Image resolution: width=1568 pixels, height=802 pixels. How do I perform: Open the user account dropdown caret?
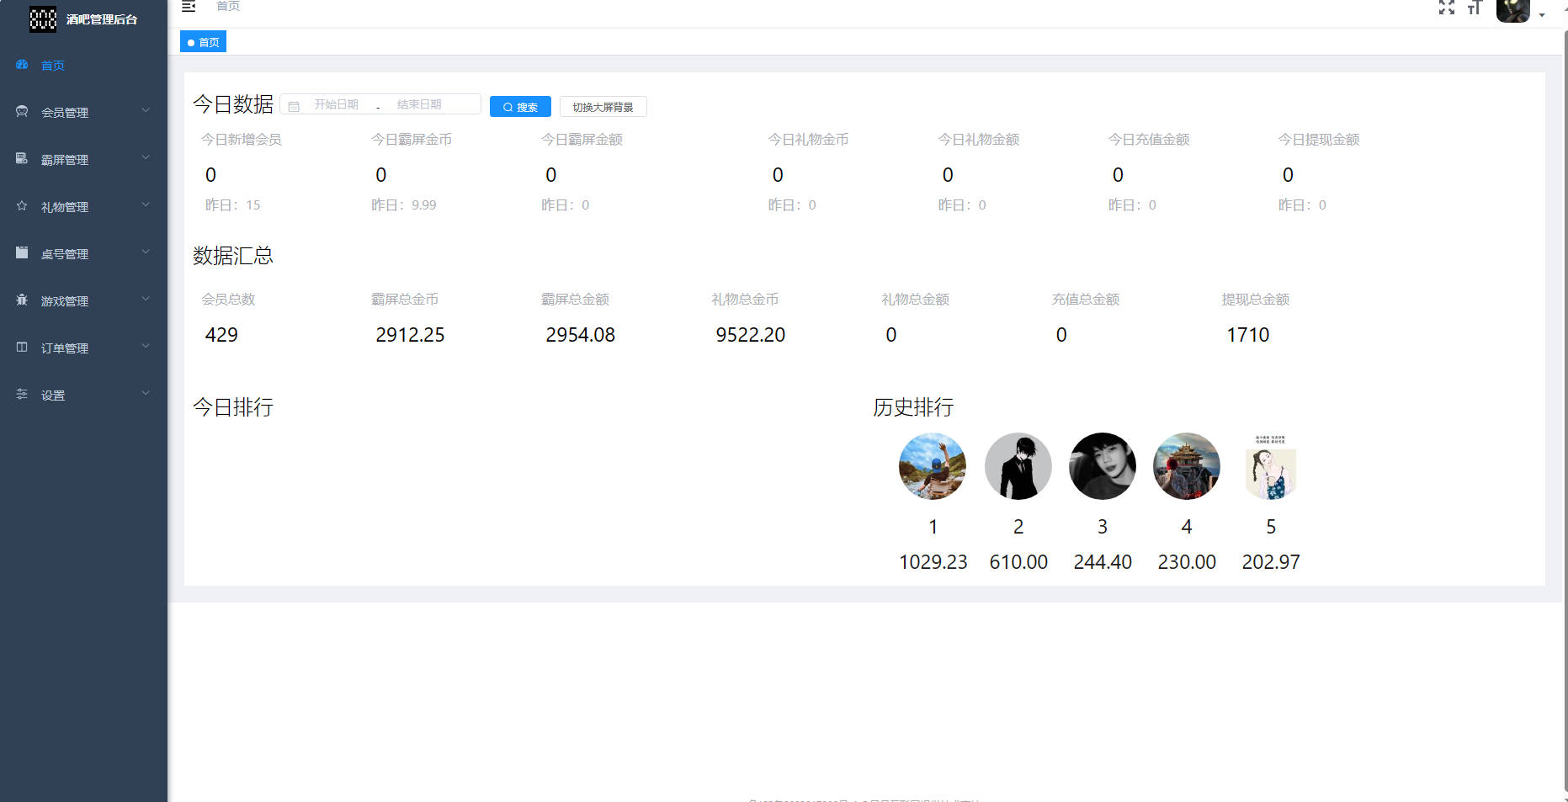[x=1542, y=15]
